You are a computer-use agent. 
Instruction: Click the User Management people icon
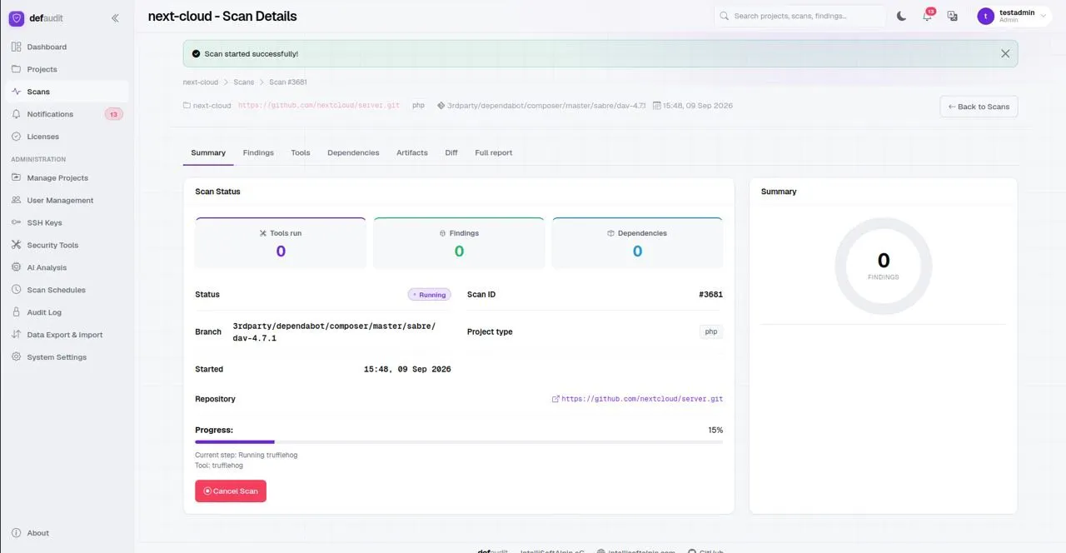pyautogui.click(x=17, y=200)
